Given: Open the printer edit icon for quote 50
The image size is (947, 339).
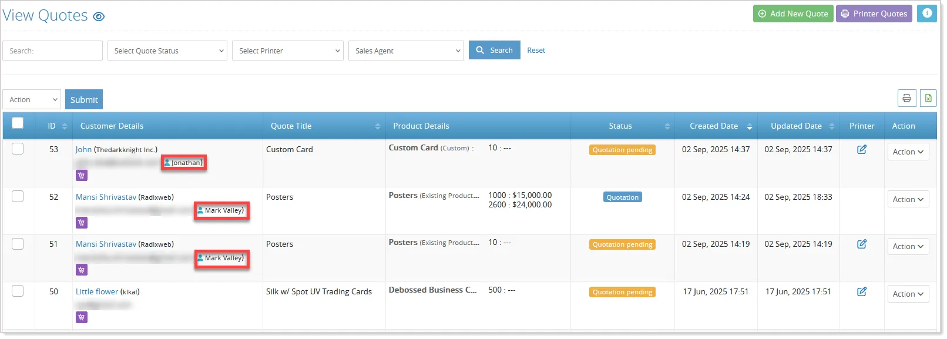Looking at the screenshot, I should click(862, 291).
